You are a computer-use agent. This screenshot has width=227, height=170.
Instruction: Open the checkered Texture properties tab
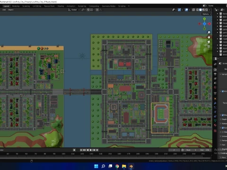(x=215, y=131)
